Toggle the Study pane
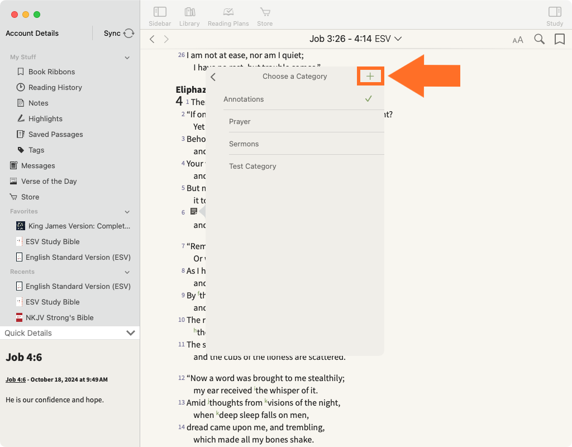 [x=554, y=16]
